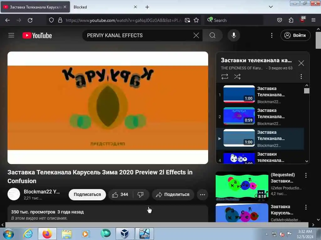Clear the PERVIY KANAL EFFECTS search text
321x240 pixels.
tap(196, 35)
